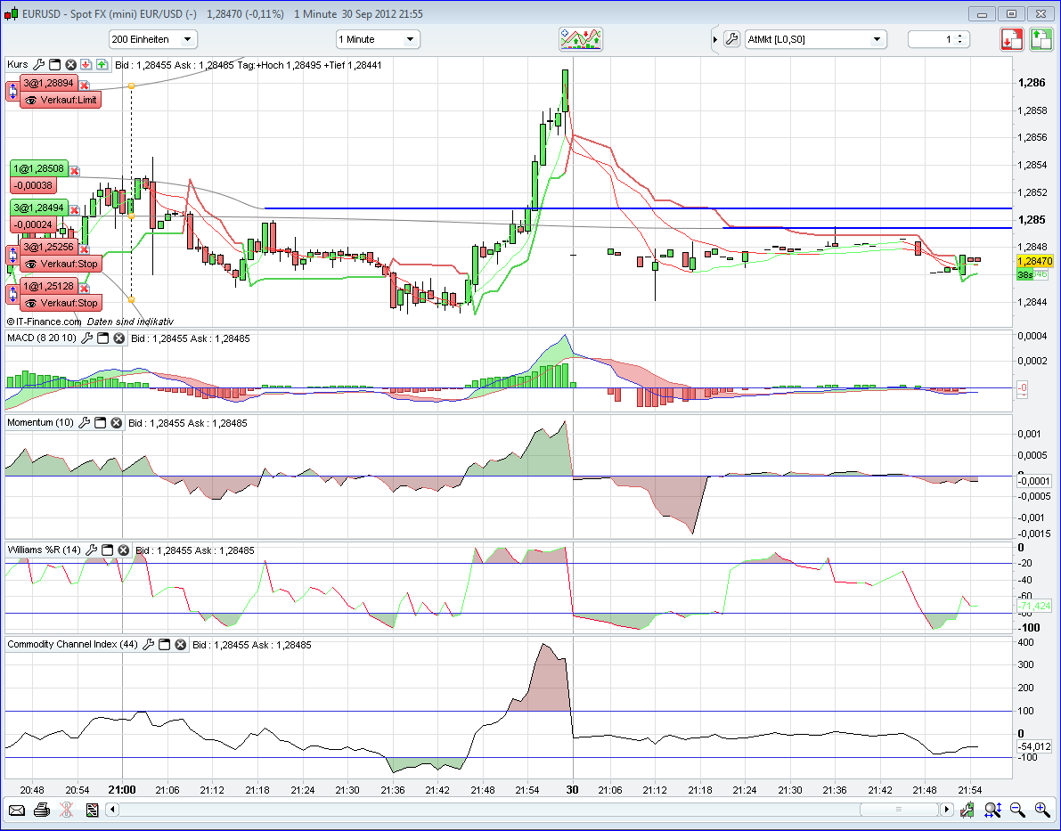Click the double magnifier zoom icon

(992, 810)
